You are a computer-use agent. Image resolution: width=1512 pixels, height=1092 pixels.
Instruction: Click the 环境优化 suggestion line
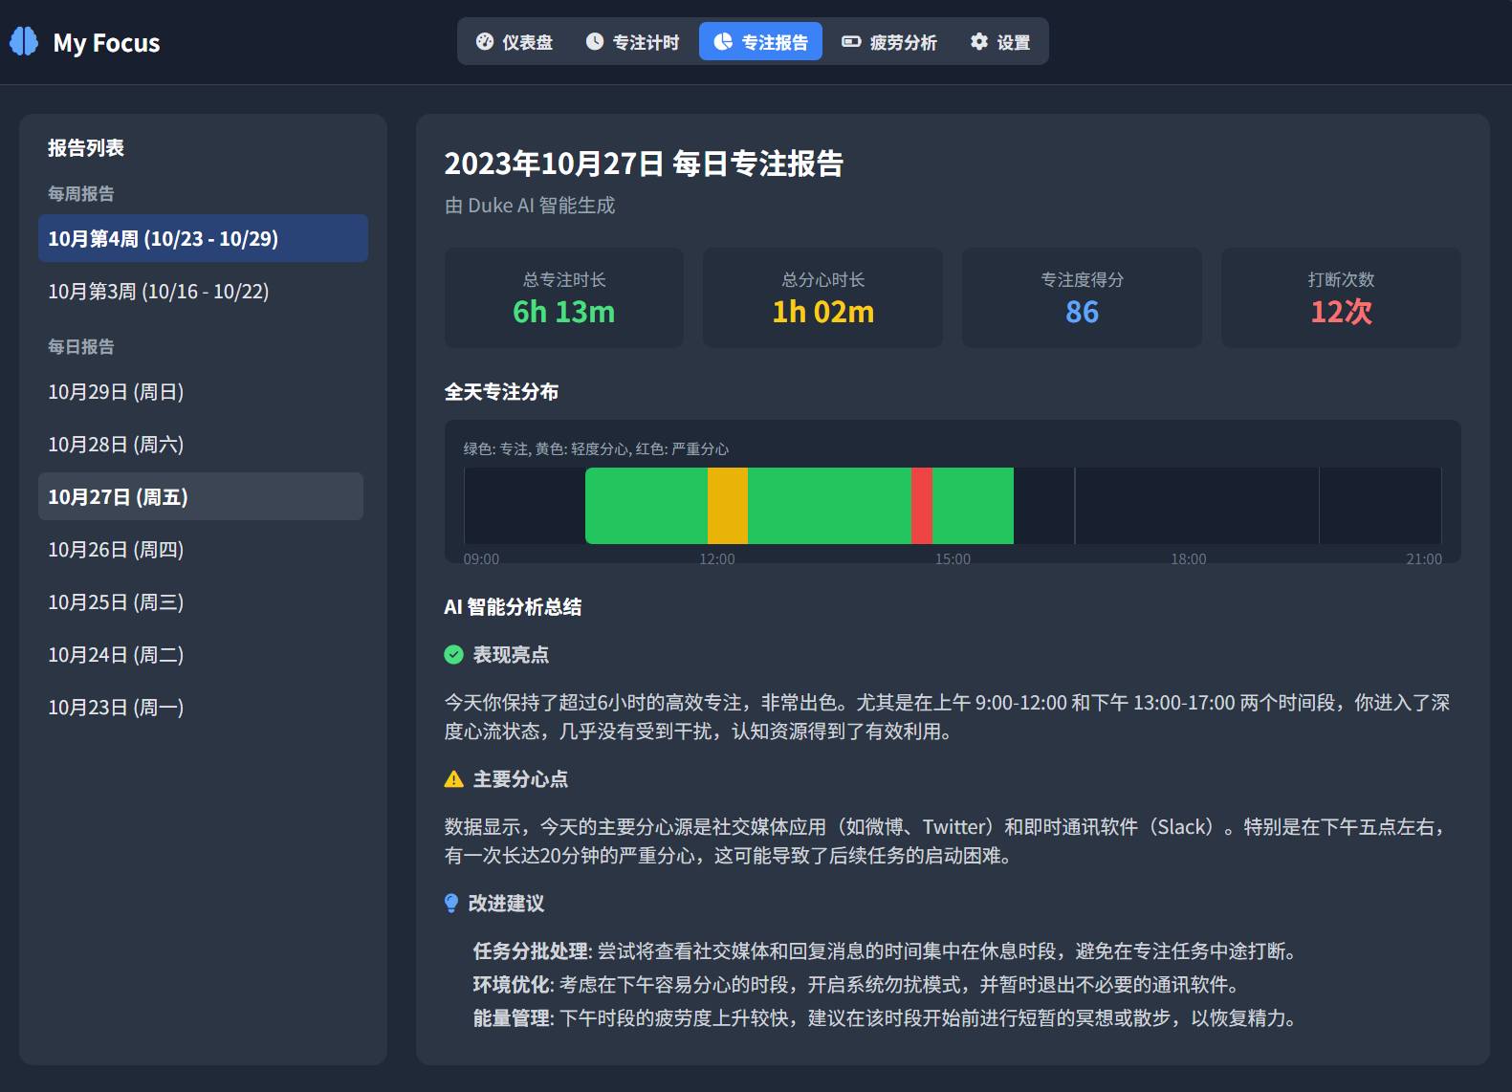[x=856, y=984]
